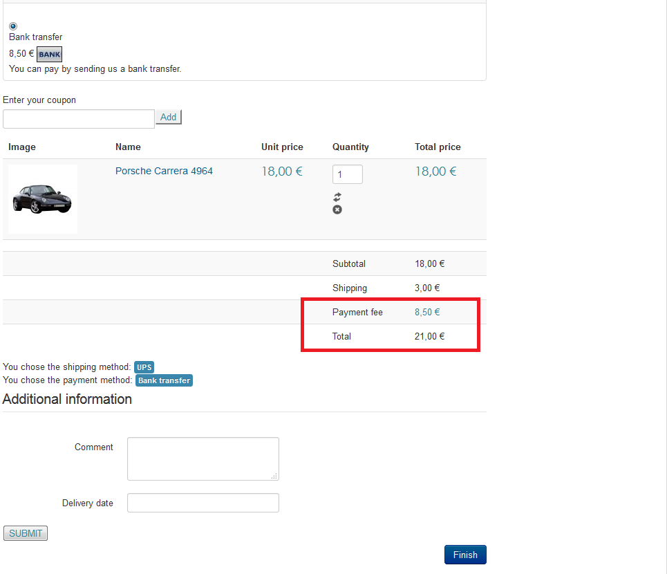Click the UPS shipping method badge
Image resolution: width=667 pixels, height=574 pixels.
pos(144,367)
